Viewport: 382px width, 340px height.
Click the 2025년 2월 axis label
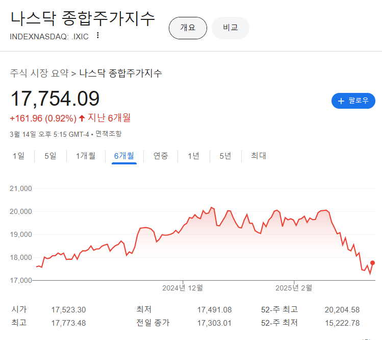coord(294,288)
